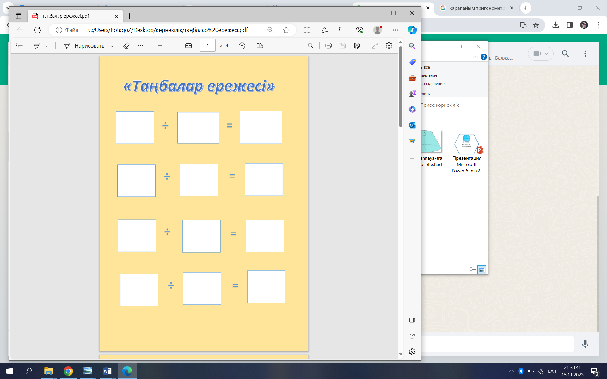Click the Eraser tool in PDF toolbar
The height and width of the screenshot is (379, 607).
click(x=126, y=46)
